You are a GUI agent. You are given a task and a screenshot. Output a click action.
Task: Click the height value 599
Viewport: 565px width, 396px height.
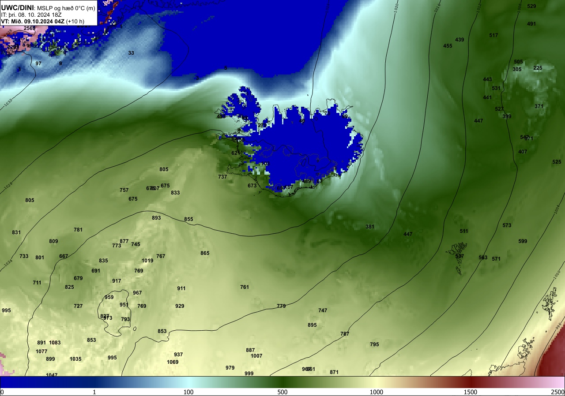(x=523, y=241)
